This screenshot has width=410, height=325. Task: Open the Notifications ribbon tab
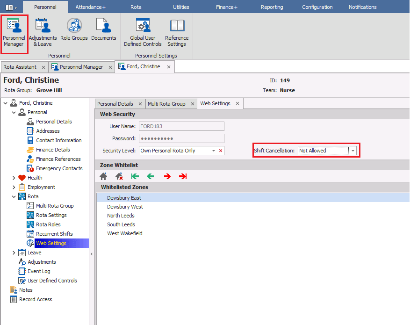click(363, 7)
